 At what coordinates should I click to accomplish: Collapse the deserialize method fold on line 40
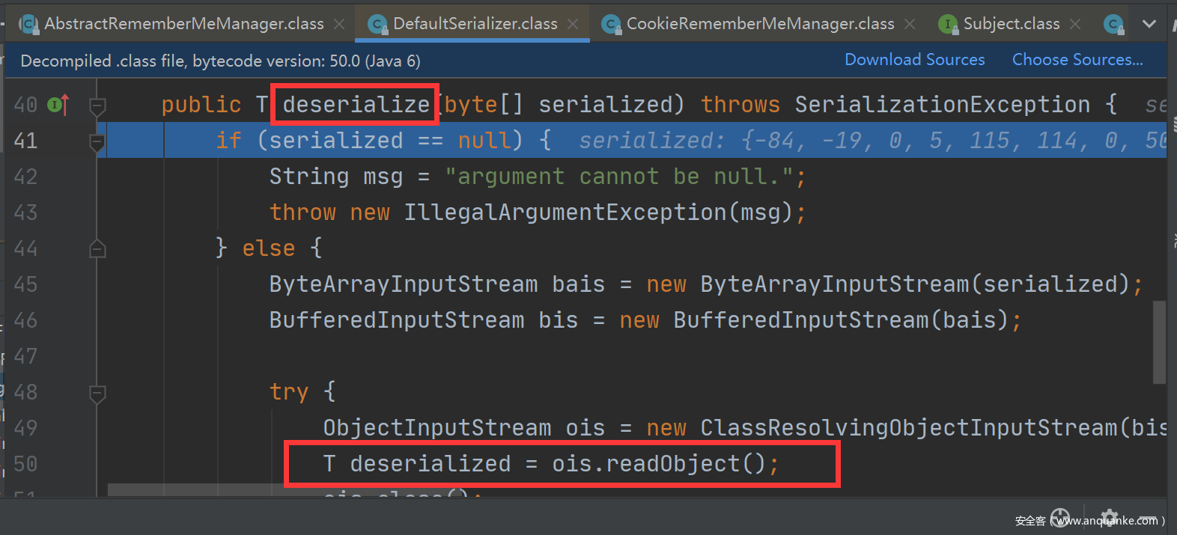click(97, 106)
